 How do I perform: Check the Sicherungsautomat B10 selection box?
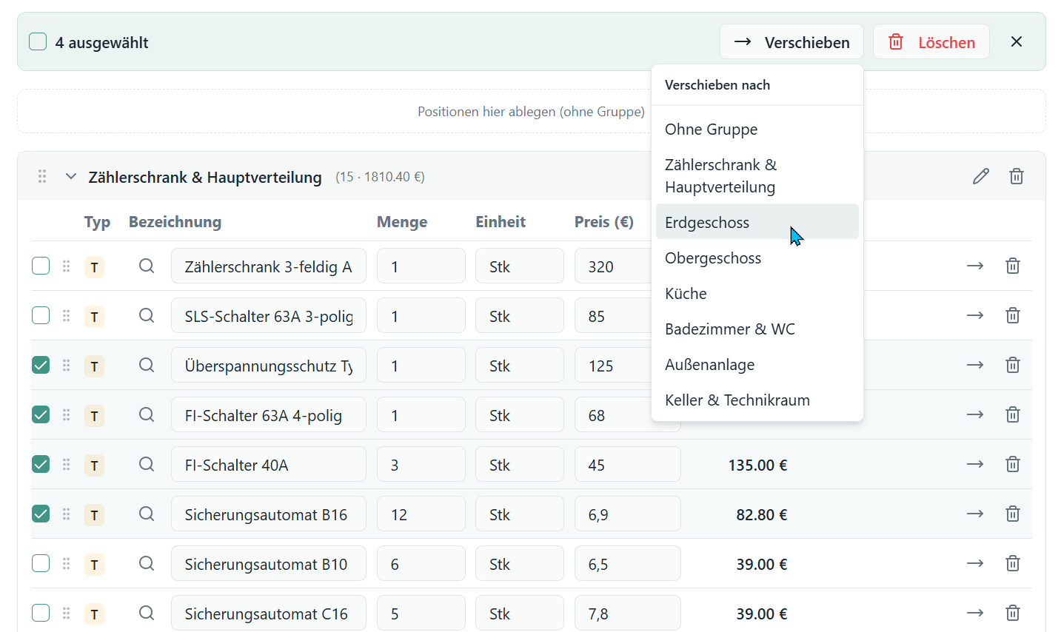point(41,563)
